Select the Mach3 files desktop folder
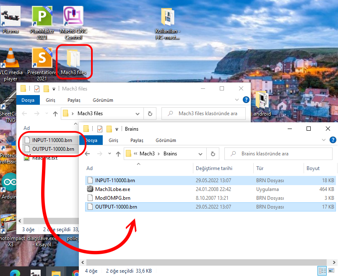Image resolution: width=338 pixels, height=276 pixels. (73, 59)
